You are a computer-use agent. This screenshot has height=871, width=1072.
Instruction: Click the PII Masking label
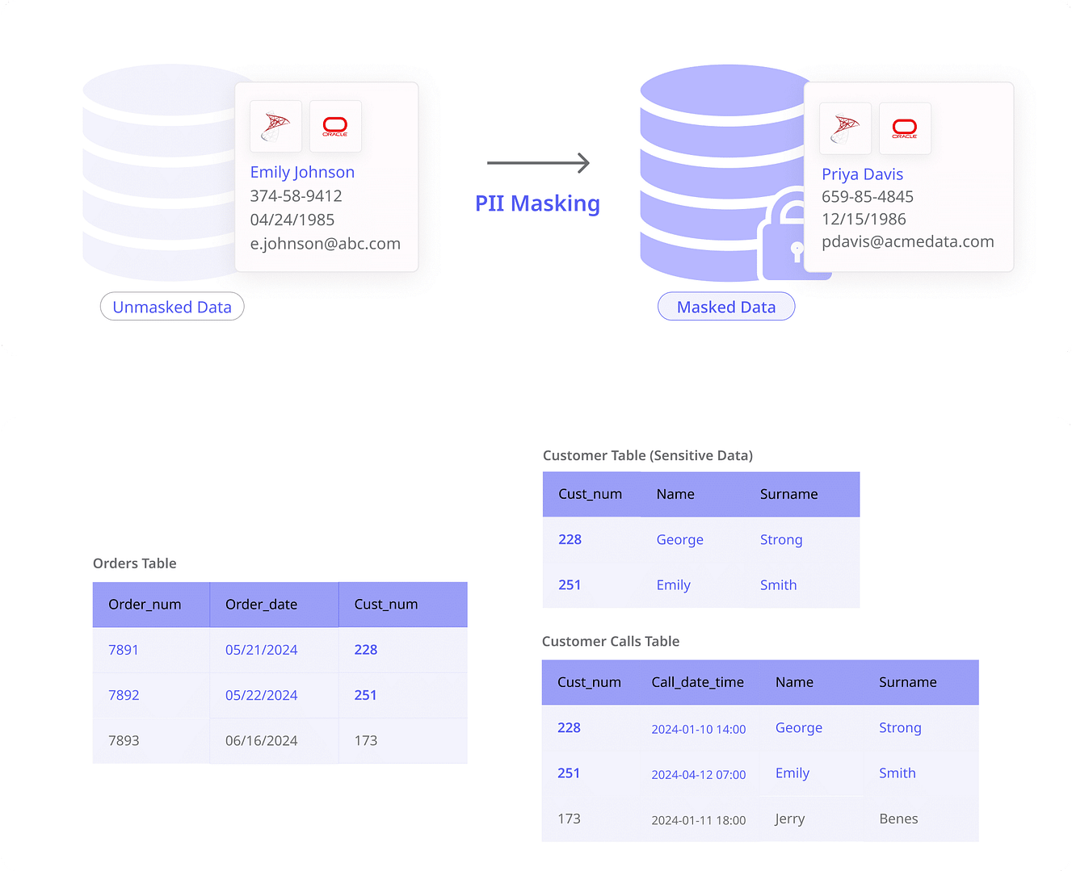coord(537,203)
